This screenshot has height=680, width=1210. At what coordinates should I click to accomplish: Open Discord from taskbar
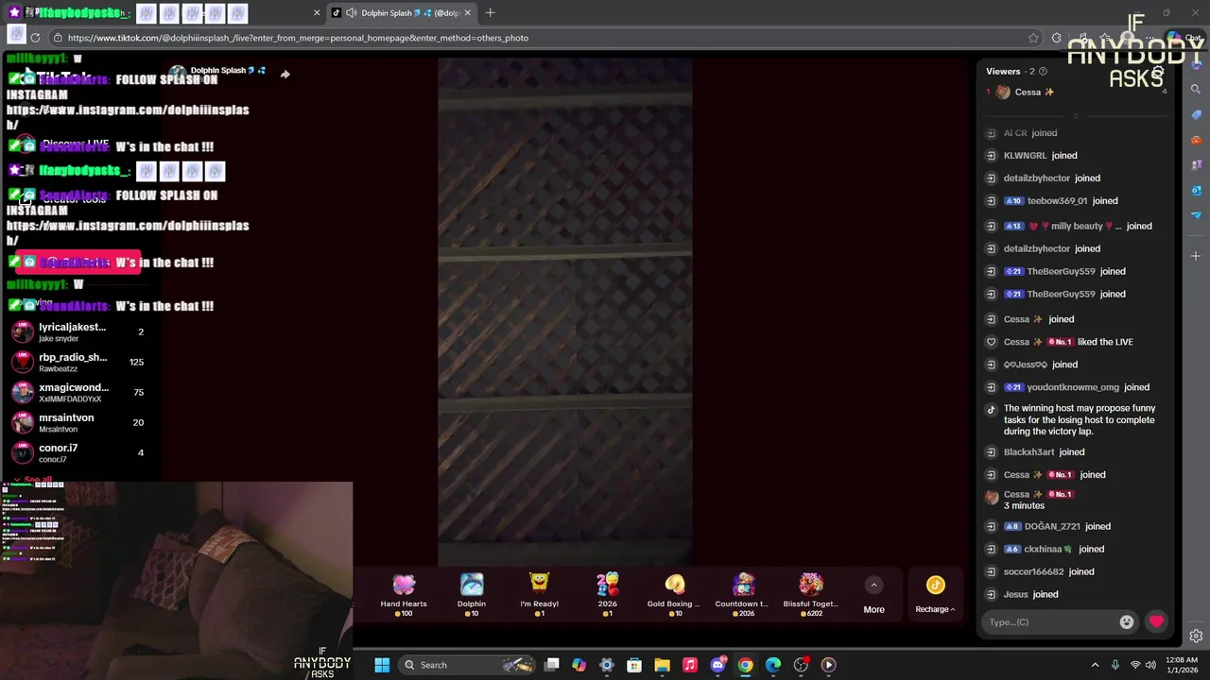point(717,665)
